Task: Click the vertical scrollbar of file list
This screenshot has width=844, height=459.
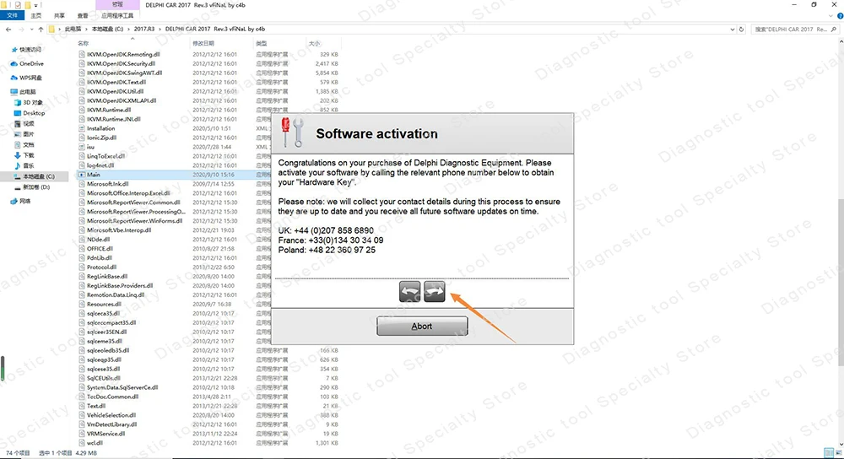Action: tap(841, 282)
